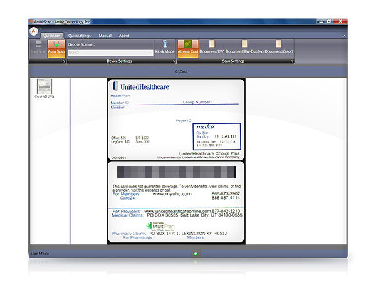Collapse the ribbon using the top-right arrow
Image resolution: width=376 pixels, height=288 pixels.
point(344,36)
